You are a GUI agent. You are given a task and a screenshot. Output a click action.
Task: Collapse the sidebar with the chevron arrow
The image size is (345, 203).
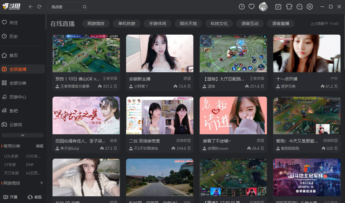click(x=22, y=135)
